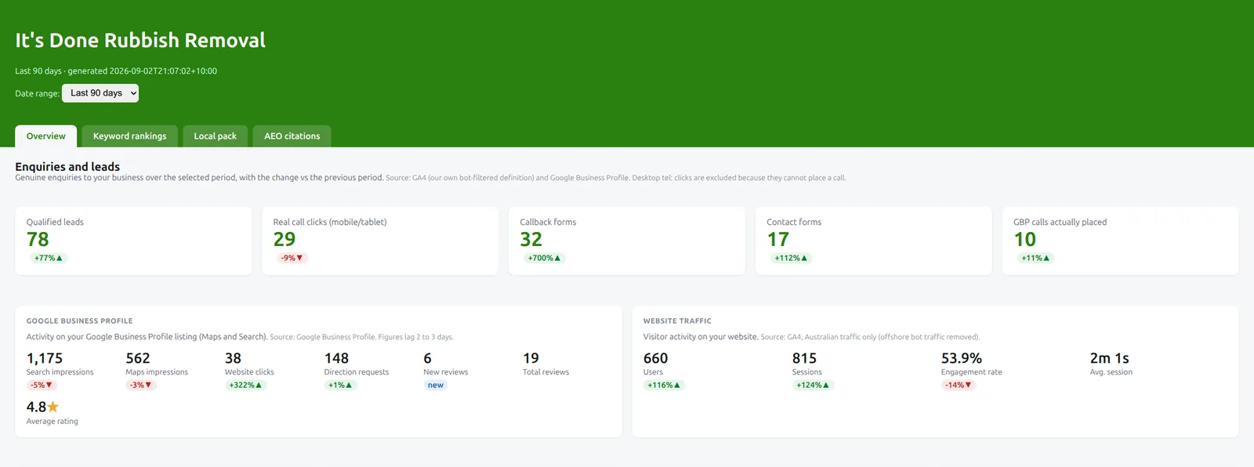This screenshot has width=1254, height=467.
Task: Click the Website Traffic section heading
Action: pyautogui.click(x=677, y=321)
